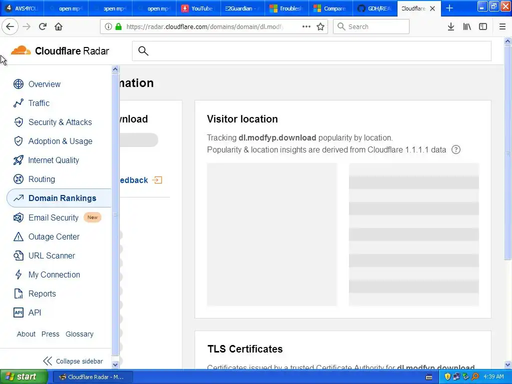Open the Windows start menu
Image resolution: width=512 pixels, height=384 pixels.
pyautogui.click(x=24, y=376)
